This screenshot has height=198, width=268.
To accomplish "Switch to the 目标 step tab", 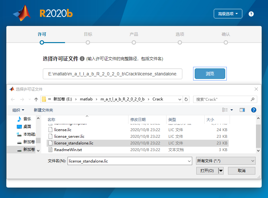I will click(88, 35).
